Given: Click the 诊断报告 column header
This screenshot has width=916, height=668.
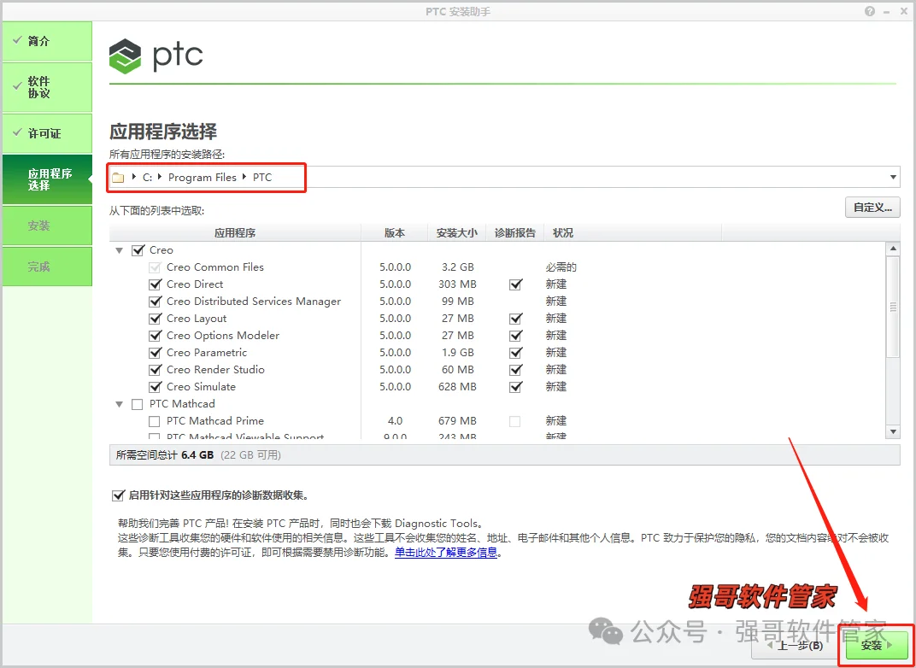Looking at the screenshot, I should pyautogui.click(x=514, y=233).
